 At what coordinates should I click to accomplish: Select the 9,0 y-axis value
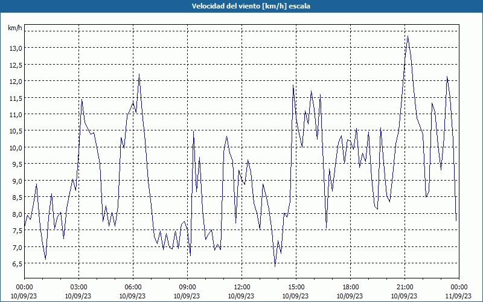(x=17, y=181)
